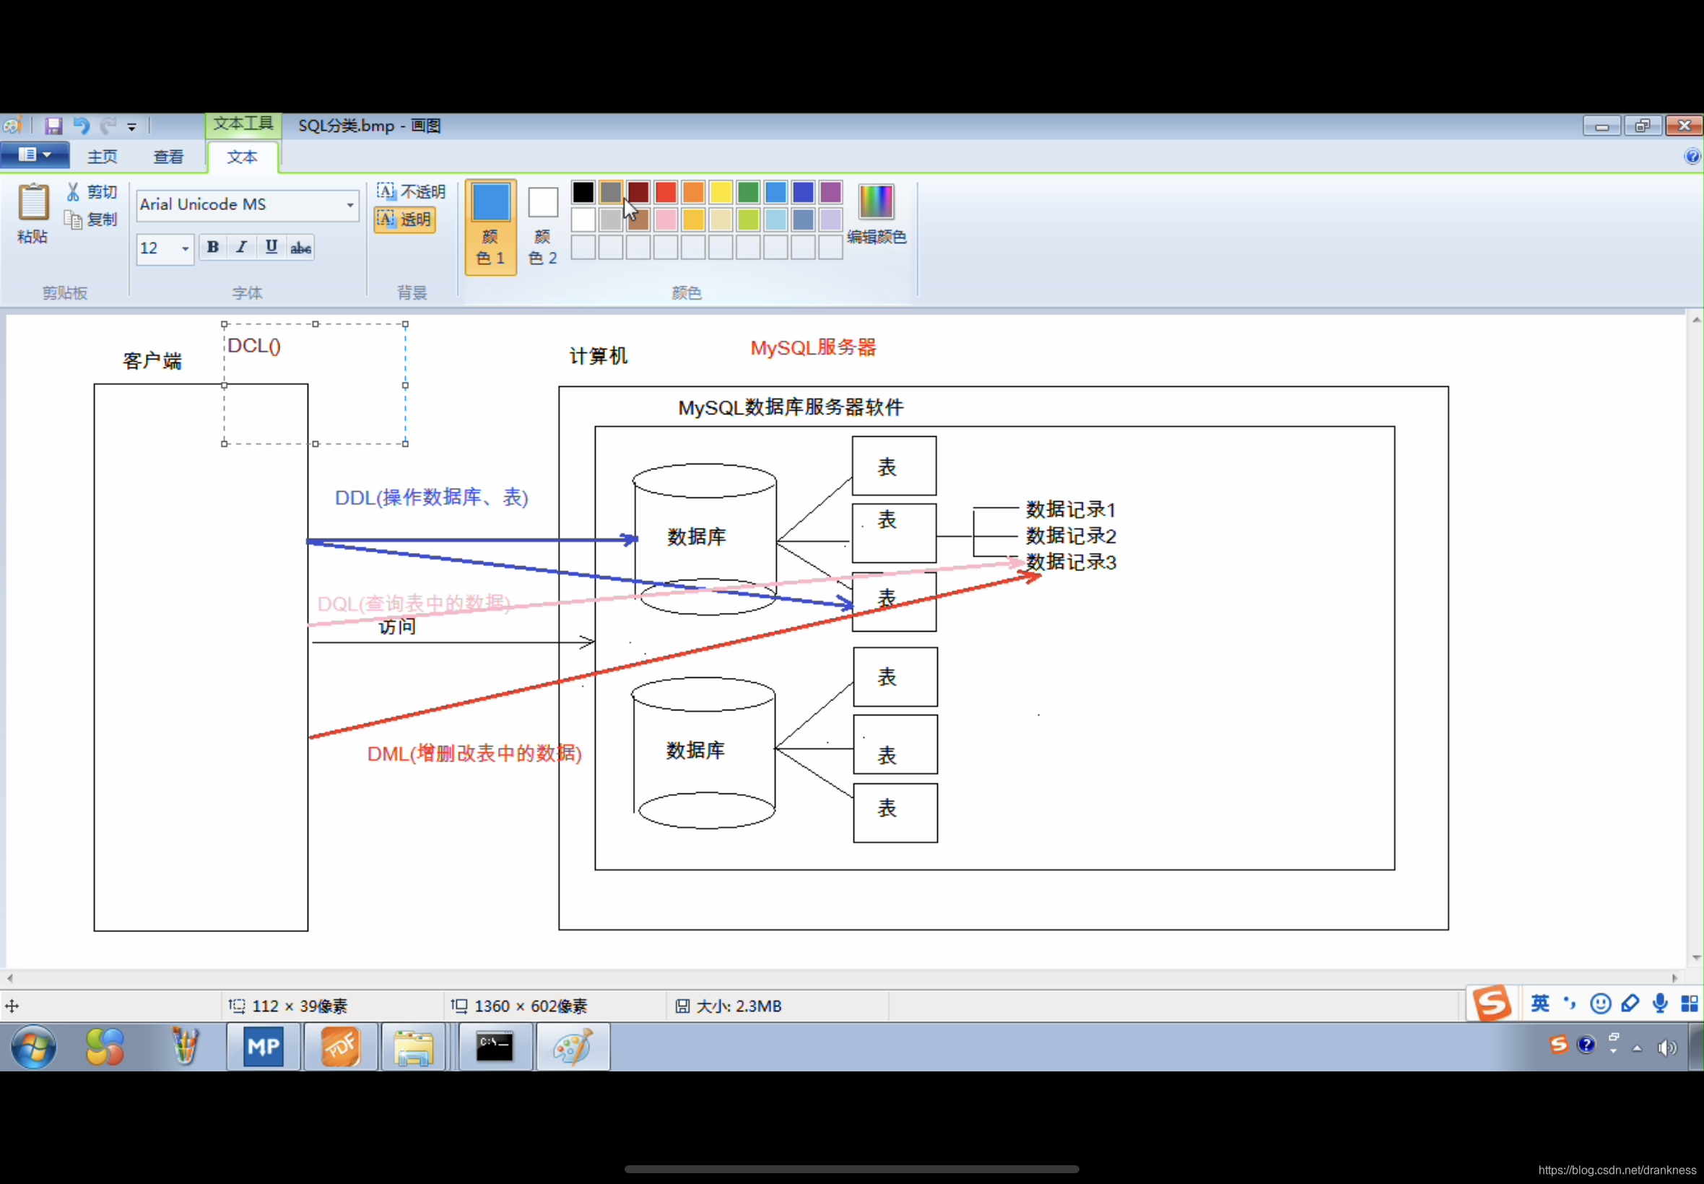Pick the red color swatch
The image size is (1704, 1184).
click(666, 192)
